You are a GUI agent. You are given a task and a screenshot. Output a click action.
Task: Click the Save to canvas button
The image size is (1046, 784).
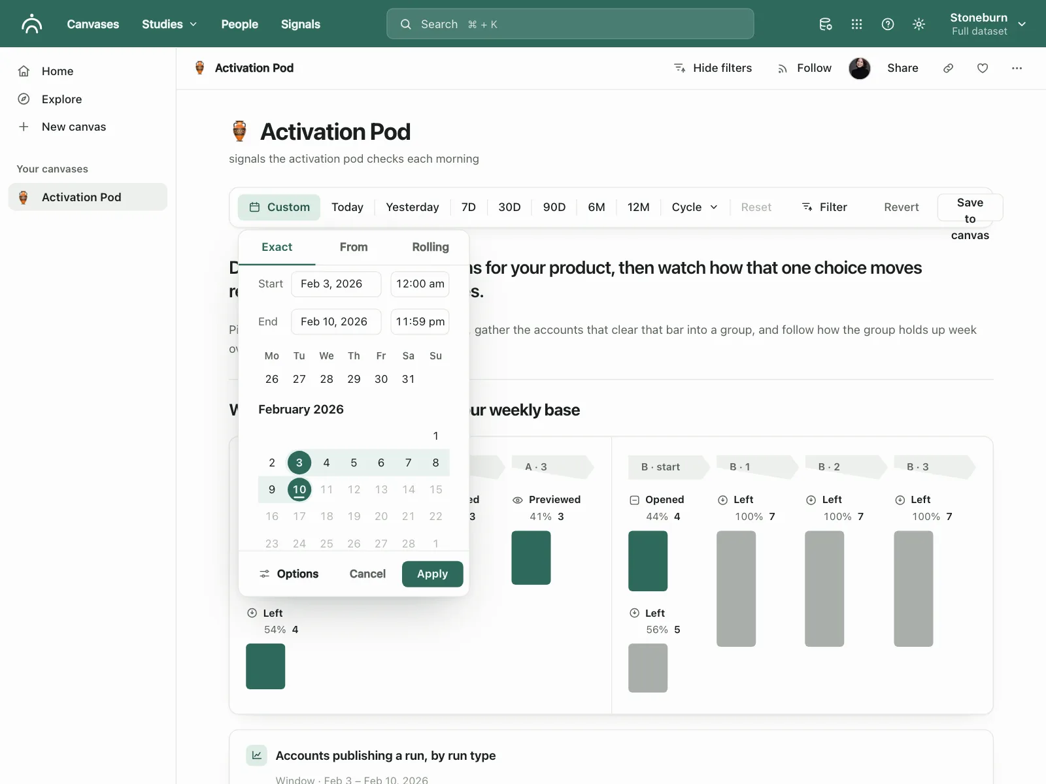pyautogui.click(x=970, y=207)
